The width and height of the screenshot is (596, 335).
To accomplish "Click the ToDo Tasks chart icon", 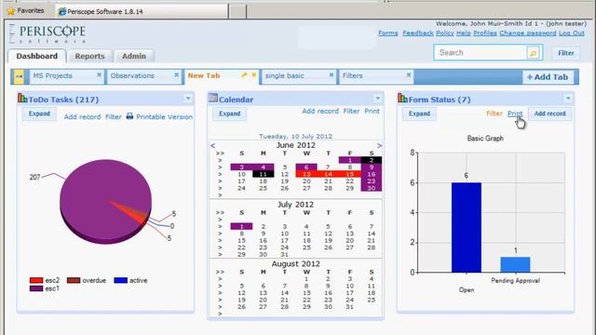I will point(22,99).
